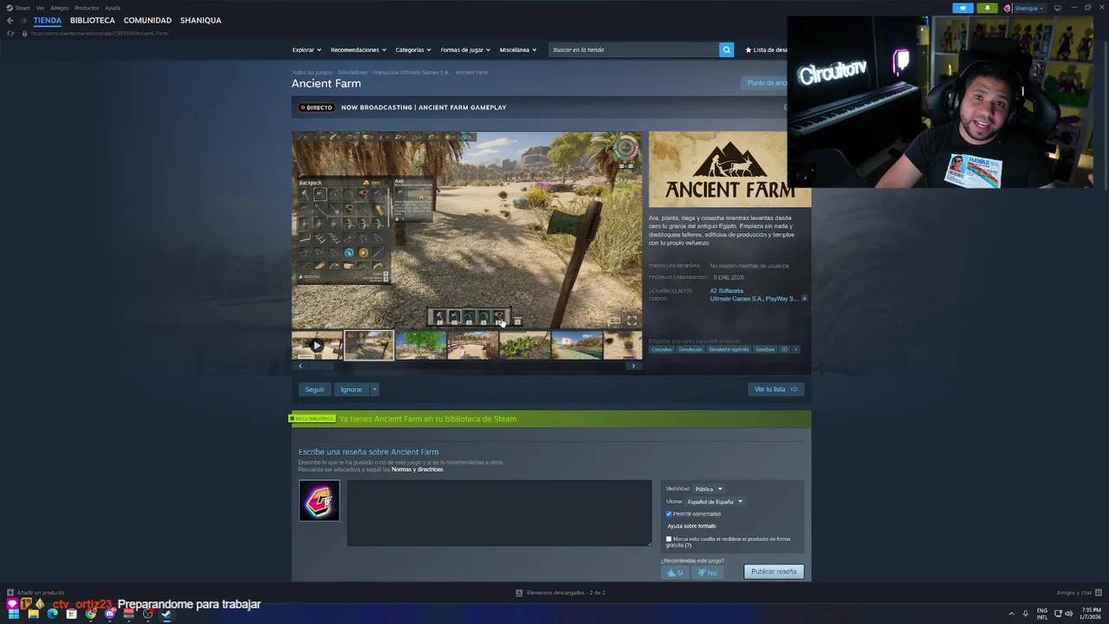Image resolution: width=1109 pixels, height=624 pixels.
Task: Click the Casuales tag
Action: (662, 349)
